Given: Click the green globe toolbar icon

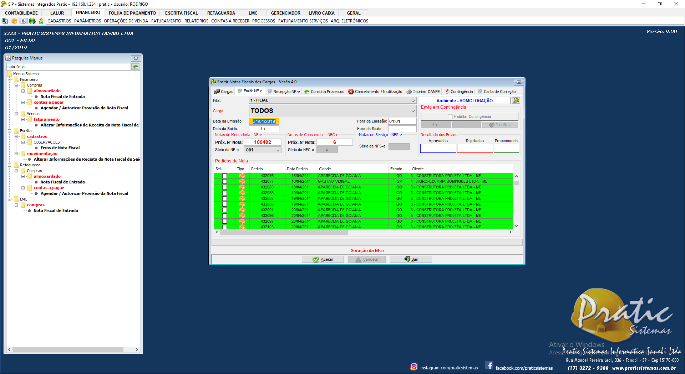Looking at the screenshot, I should (x=32, y=21).
